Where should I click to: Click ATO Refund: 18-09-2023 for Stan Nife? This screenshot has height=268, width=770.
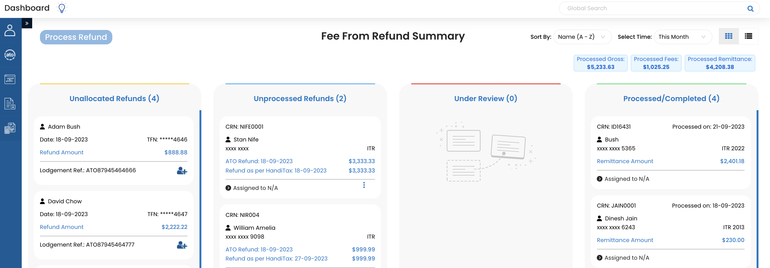click(x=259, y=161)
